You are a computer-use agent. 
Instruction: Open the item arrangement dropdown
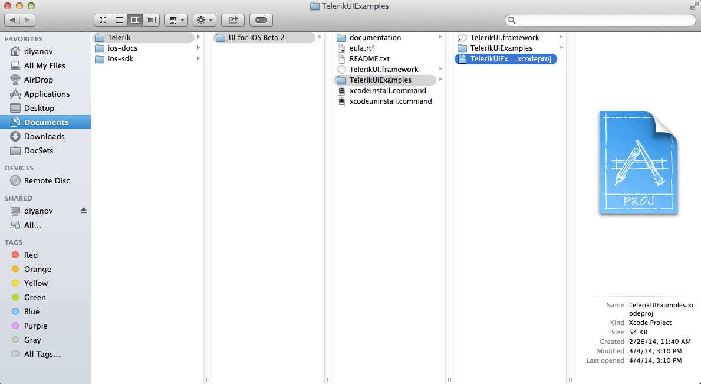click(176, 20)
